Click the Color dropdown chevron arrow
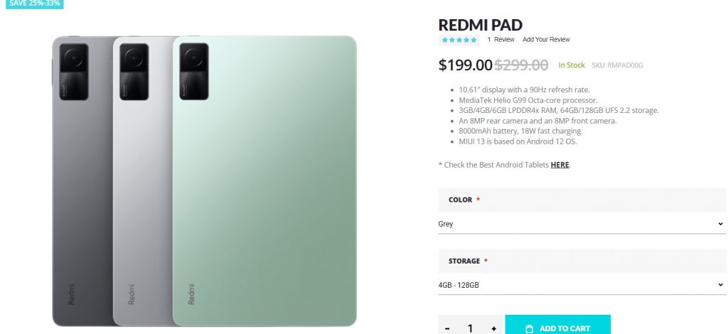Screen dimensions: 728x334 720,224
